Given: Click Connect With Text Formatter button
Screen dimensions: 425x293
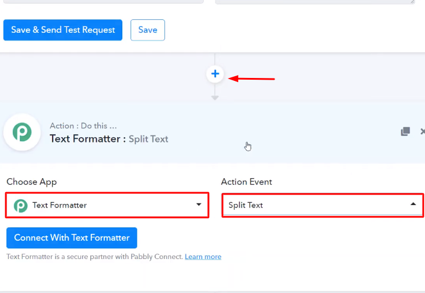Looking at the screenshot, I should point(72,238).
